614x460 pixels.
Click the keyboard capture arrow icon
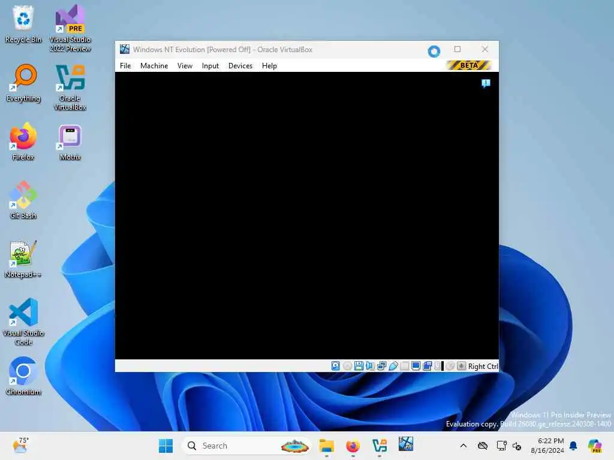461,366
